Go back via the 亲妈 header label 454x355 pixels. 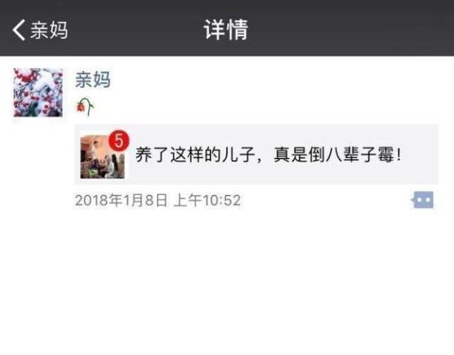[x=49, y=30]
